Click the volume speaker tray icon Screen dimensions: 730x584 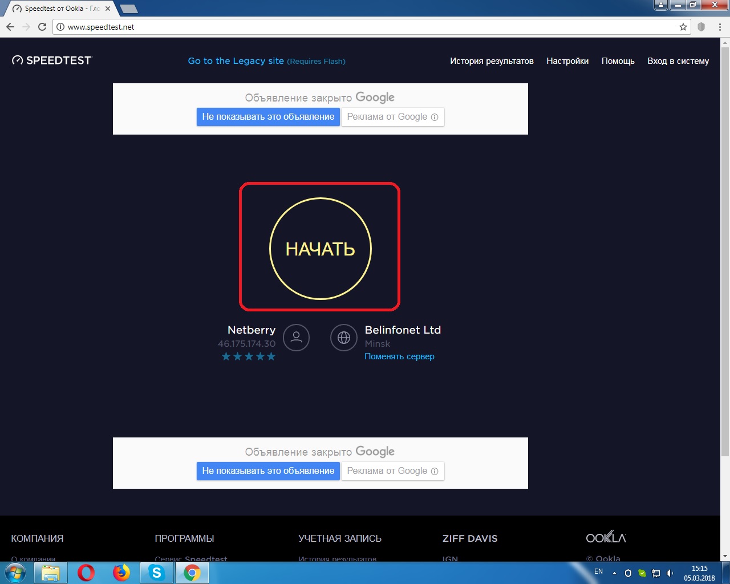pos(670,573)
